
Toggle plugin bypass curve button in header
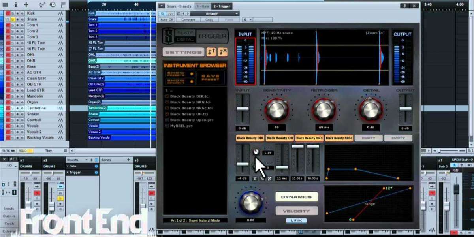171,13
